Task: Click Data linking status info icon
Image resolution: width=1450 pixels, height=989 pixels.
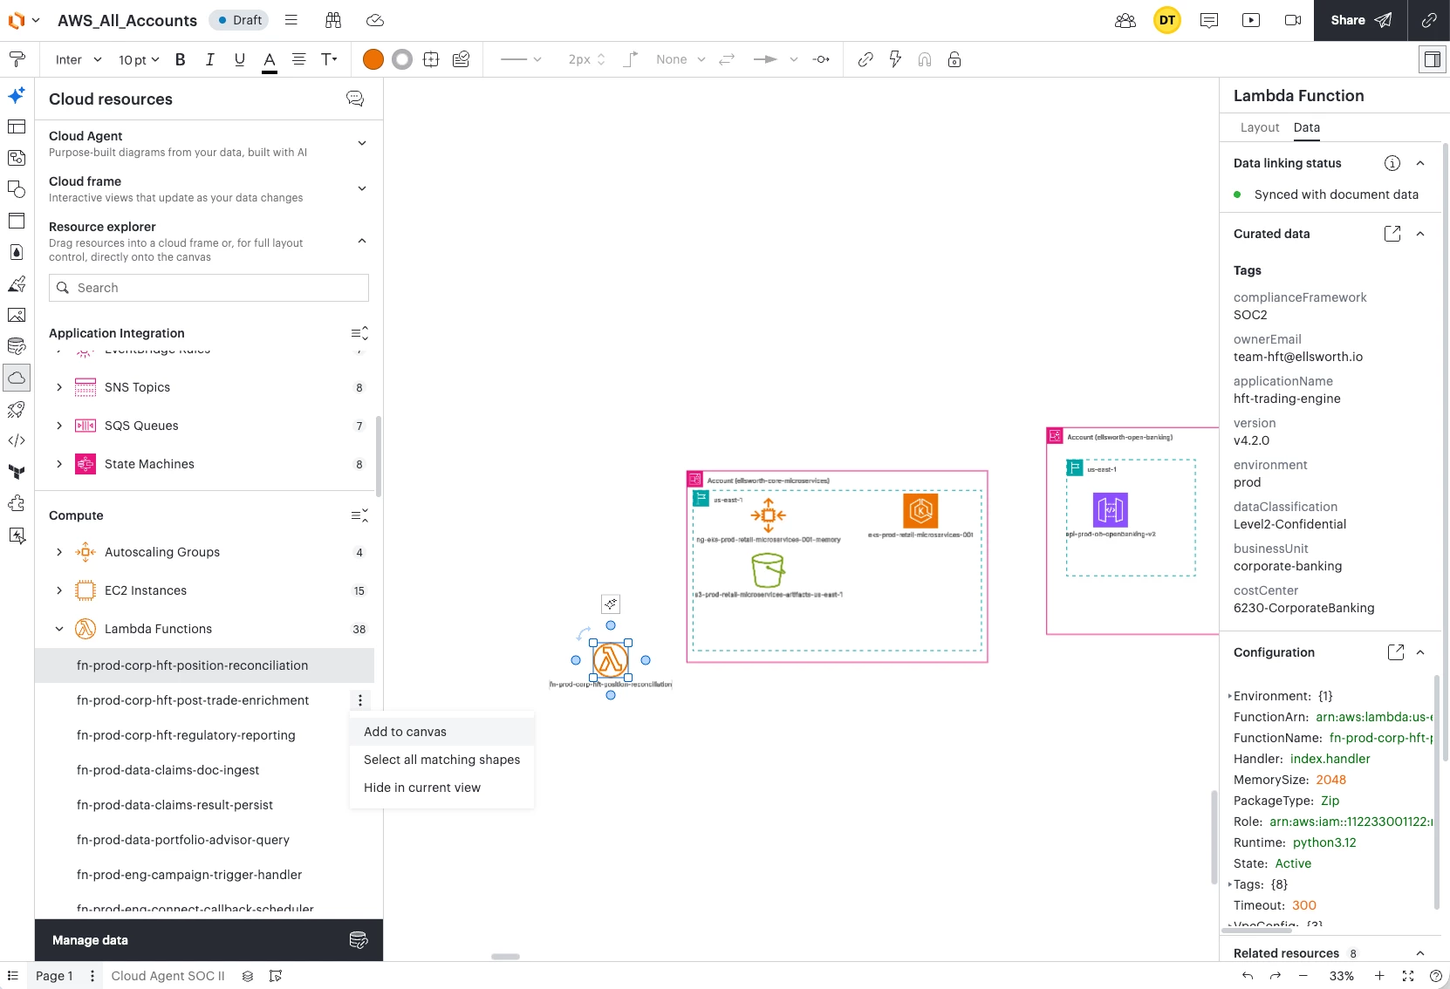Action: coord(1392,163)
